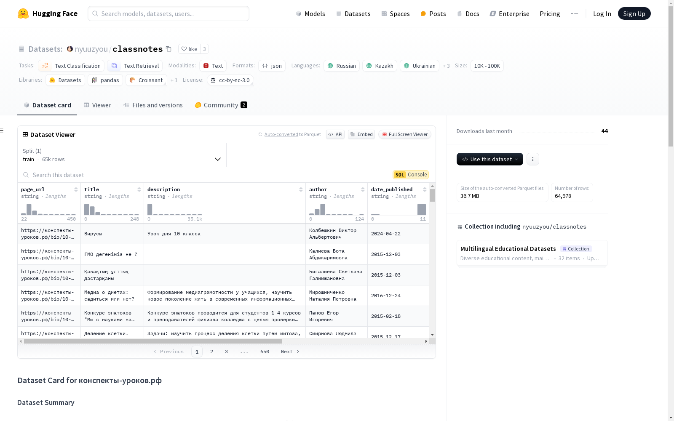Sort the date_published column
This screenshot has height=421, width=674.
[425, 189]
